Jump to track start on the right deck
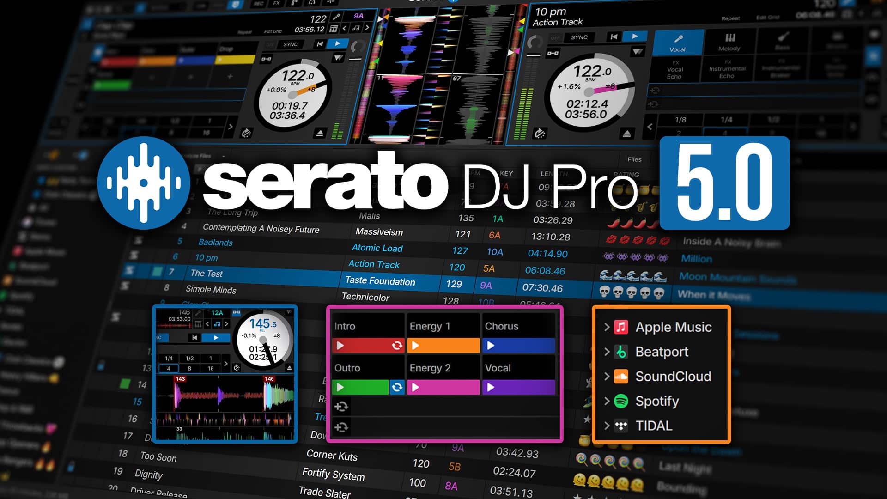The width and height of the screenshot is (887, 499). click(x=614, y=37)
